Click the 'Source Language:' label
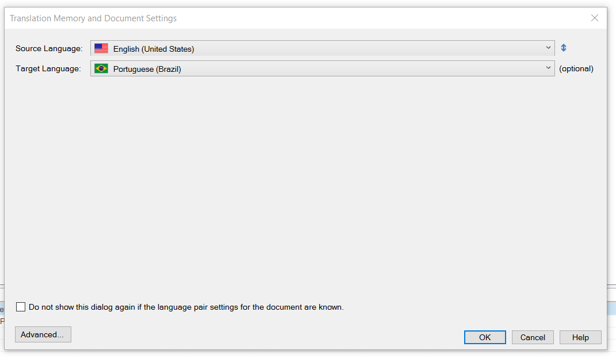 point(49,48)
